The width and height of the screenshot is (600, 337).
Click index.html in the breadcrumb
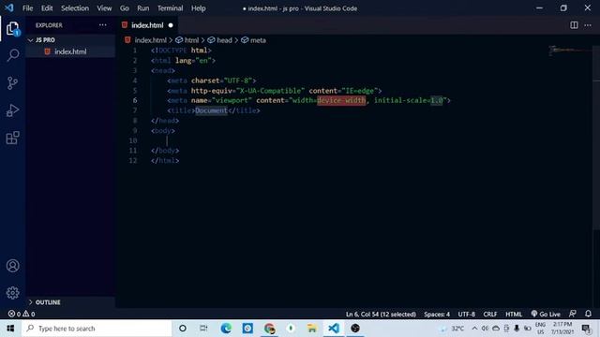[x=150, y=40]
